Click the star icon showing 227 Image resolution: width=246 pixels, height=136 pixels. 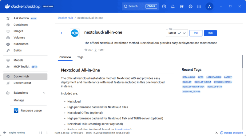click(86, 50)
